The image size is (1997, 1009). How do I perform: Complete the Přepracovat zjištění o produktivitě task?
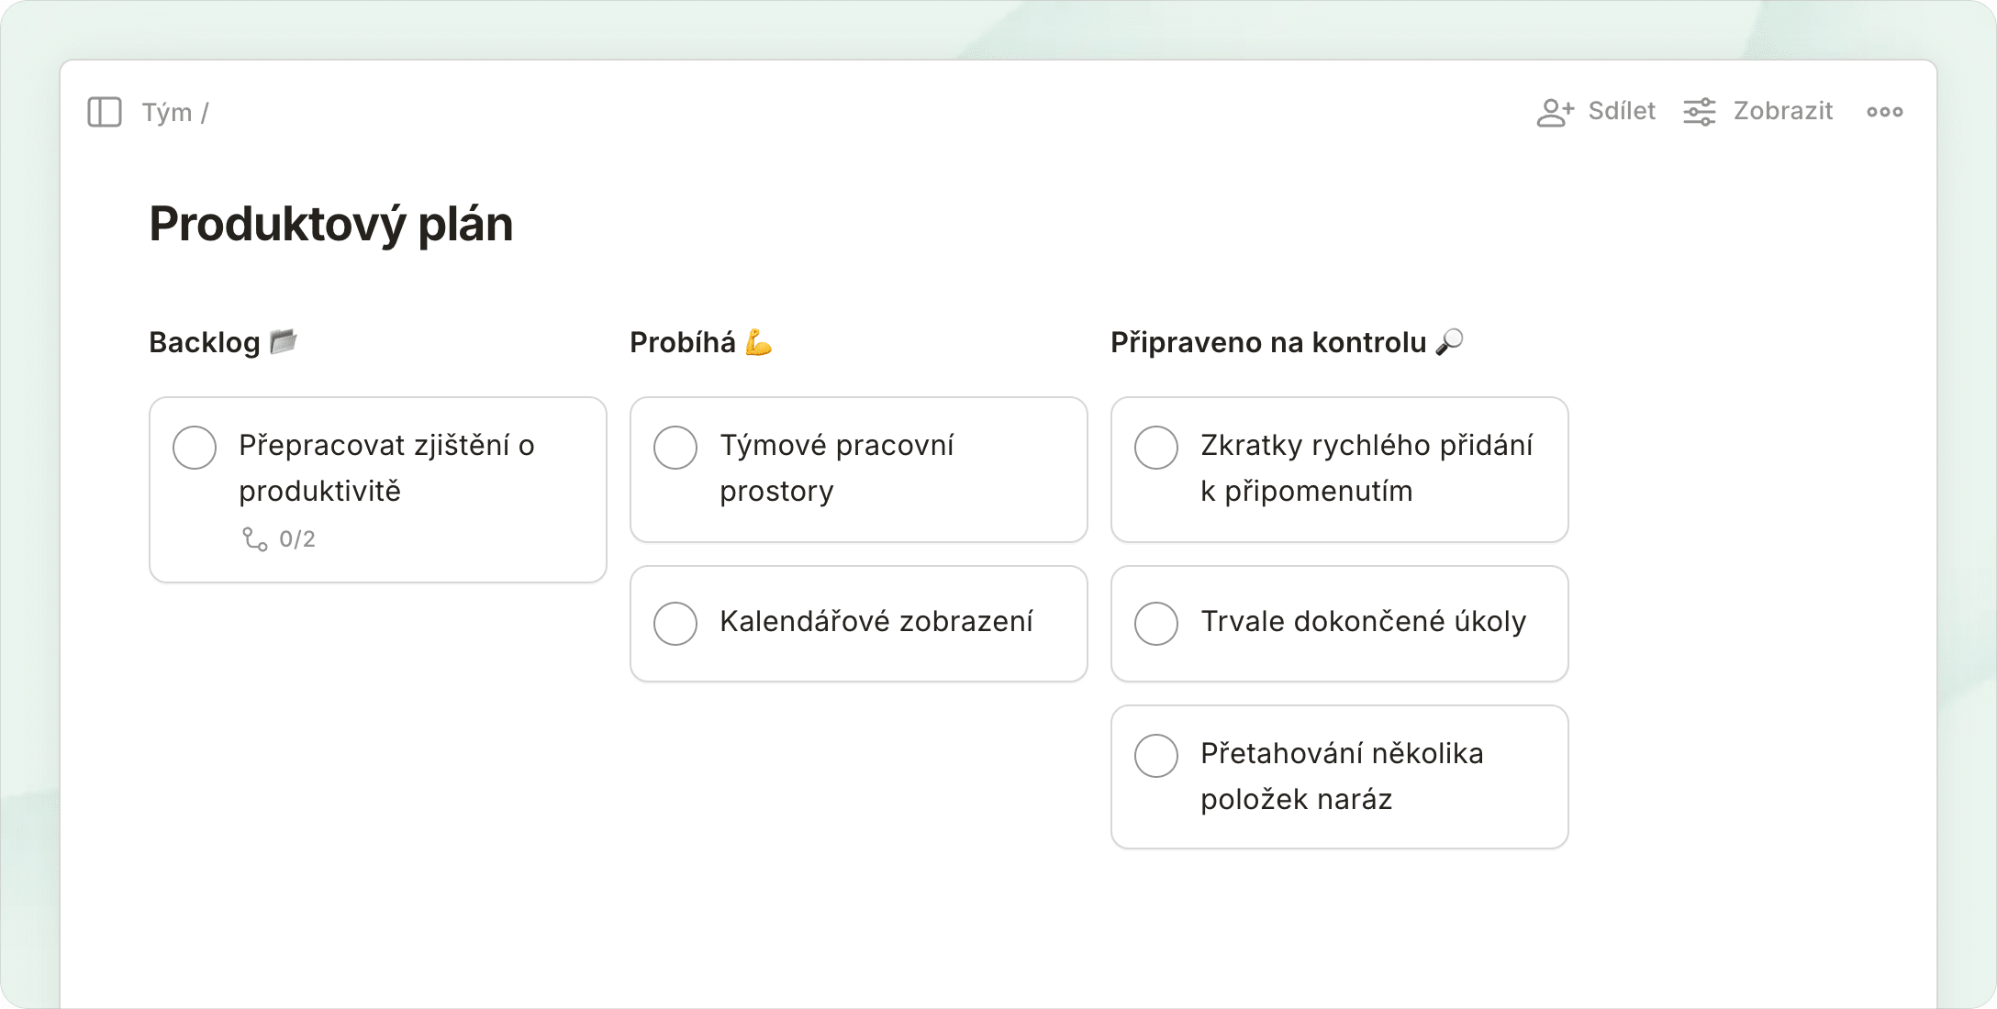point(195,448)
